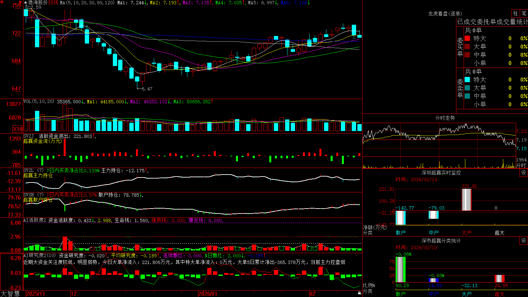Click the 6.47 low price marker
The image size is (528, 297).
[147, 89]
